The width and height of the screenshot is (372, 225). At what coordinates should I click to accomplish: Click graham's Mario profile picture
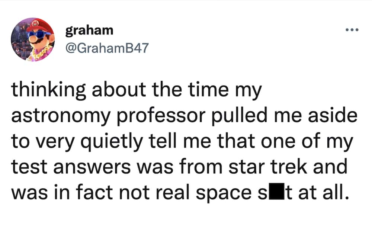click(32, 39)
